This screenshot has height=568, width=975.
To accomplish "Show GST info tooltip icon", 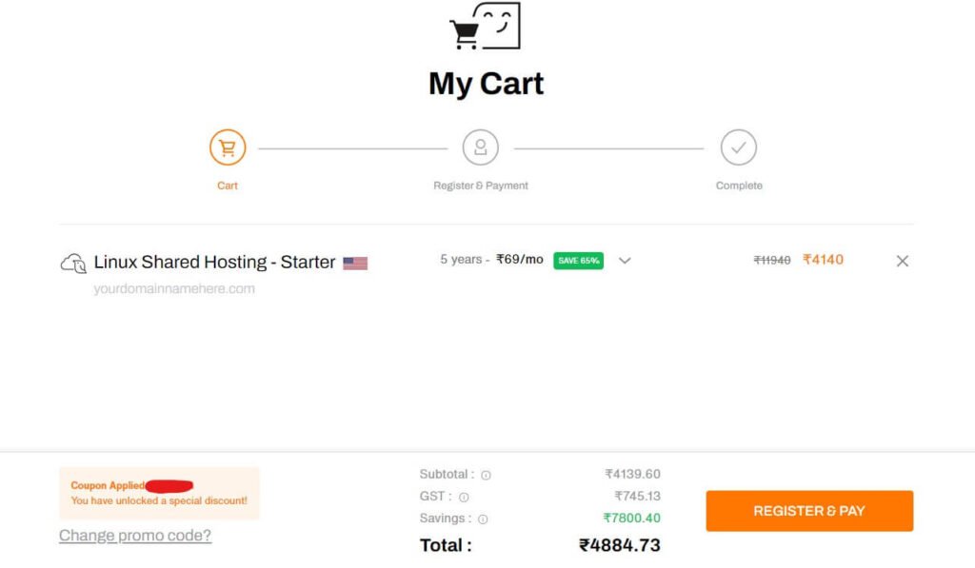I will [464, 498].
